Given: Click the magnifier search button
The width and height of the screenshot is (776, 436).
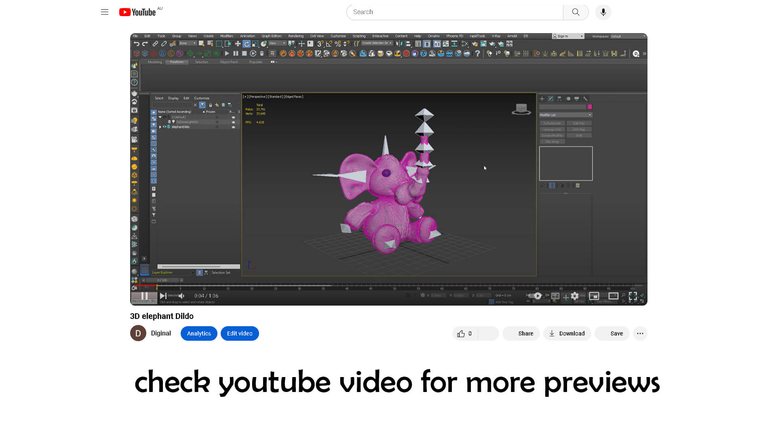Looking at the screenshot, I should coord(576,12).
